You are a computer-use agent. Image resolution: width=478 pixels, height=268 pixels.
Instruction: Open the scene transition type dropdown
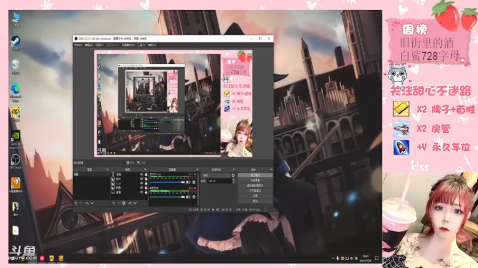(x=216, y=175)
